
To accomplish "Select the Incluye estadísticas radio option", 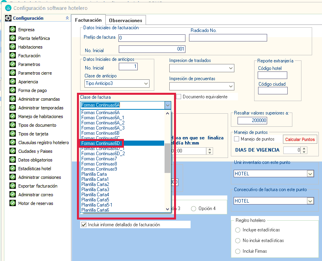I will click(238, 230).
